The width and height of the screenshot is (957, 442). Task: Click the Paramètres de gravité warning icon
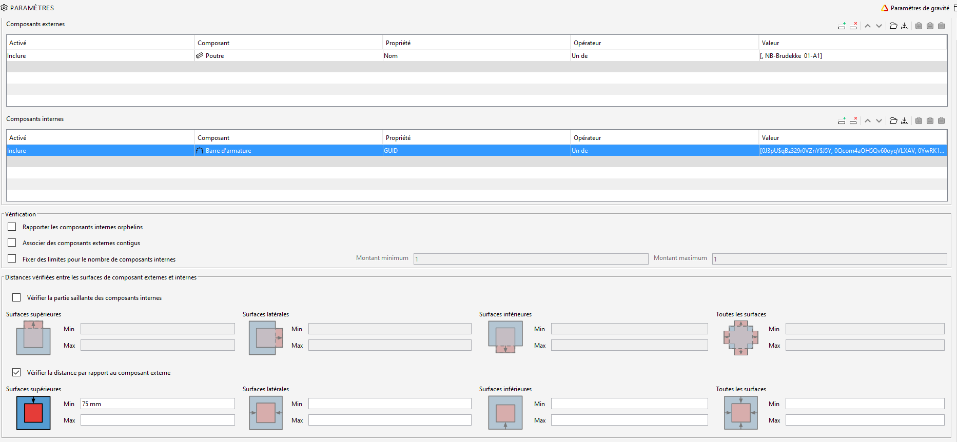tap(885, 8)
